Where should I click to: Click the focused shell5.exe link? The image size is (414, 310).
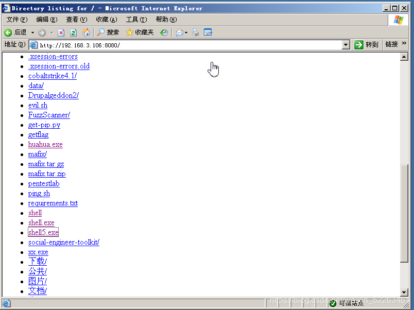(x=43, y=232)
